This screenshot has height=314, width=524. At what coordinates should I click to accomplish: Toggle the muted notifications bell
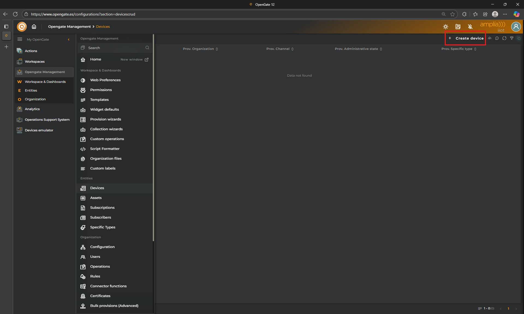tap(470, 27)
